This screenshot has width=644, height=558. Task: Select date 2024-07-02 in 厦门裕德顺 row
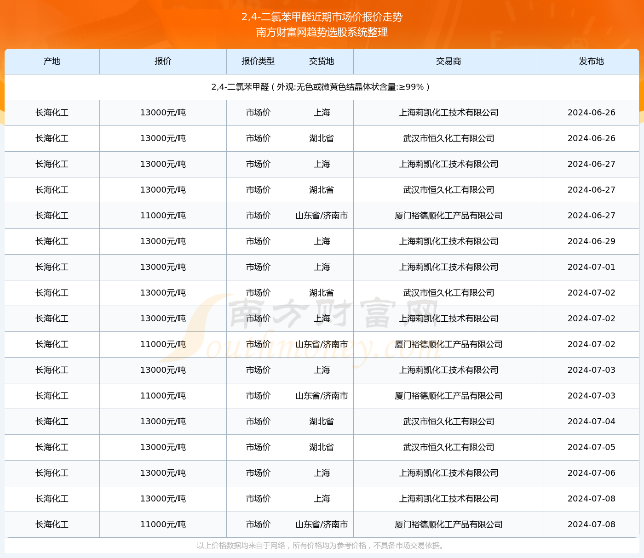(x=592, y=344)
